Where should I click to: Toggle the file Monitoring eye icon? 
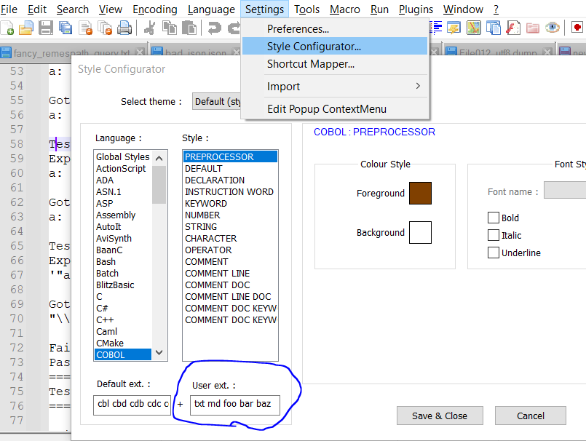tap(553, 28)
